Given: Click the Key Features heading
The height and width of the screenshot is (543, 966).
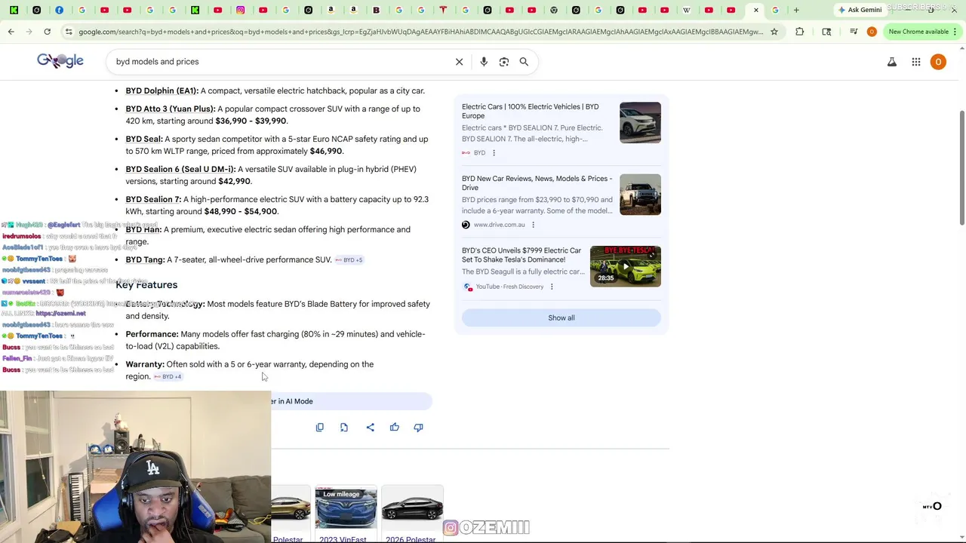Looking at the screenshot, I should pyautogui.click(x=146, y=284).
